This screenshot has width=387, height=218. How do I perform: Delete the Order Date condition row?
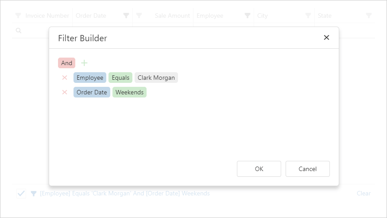tap(65, 92)
